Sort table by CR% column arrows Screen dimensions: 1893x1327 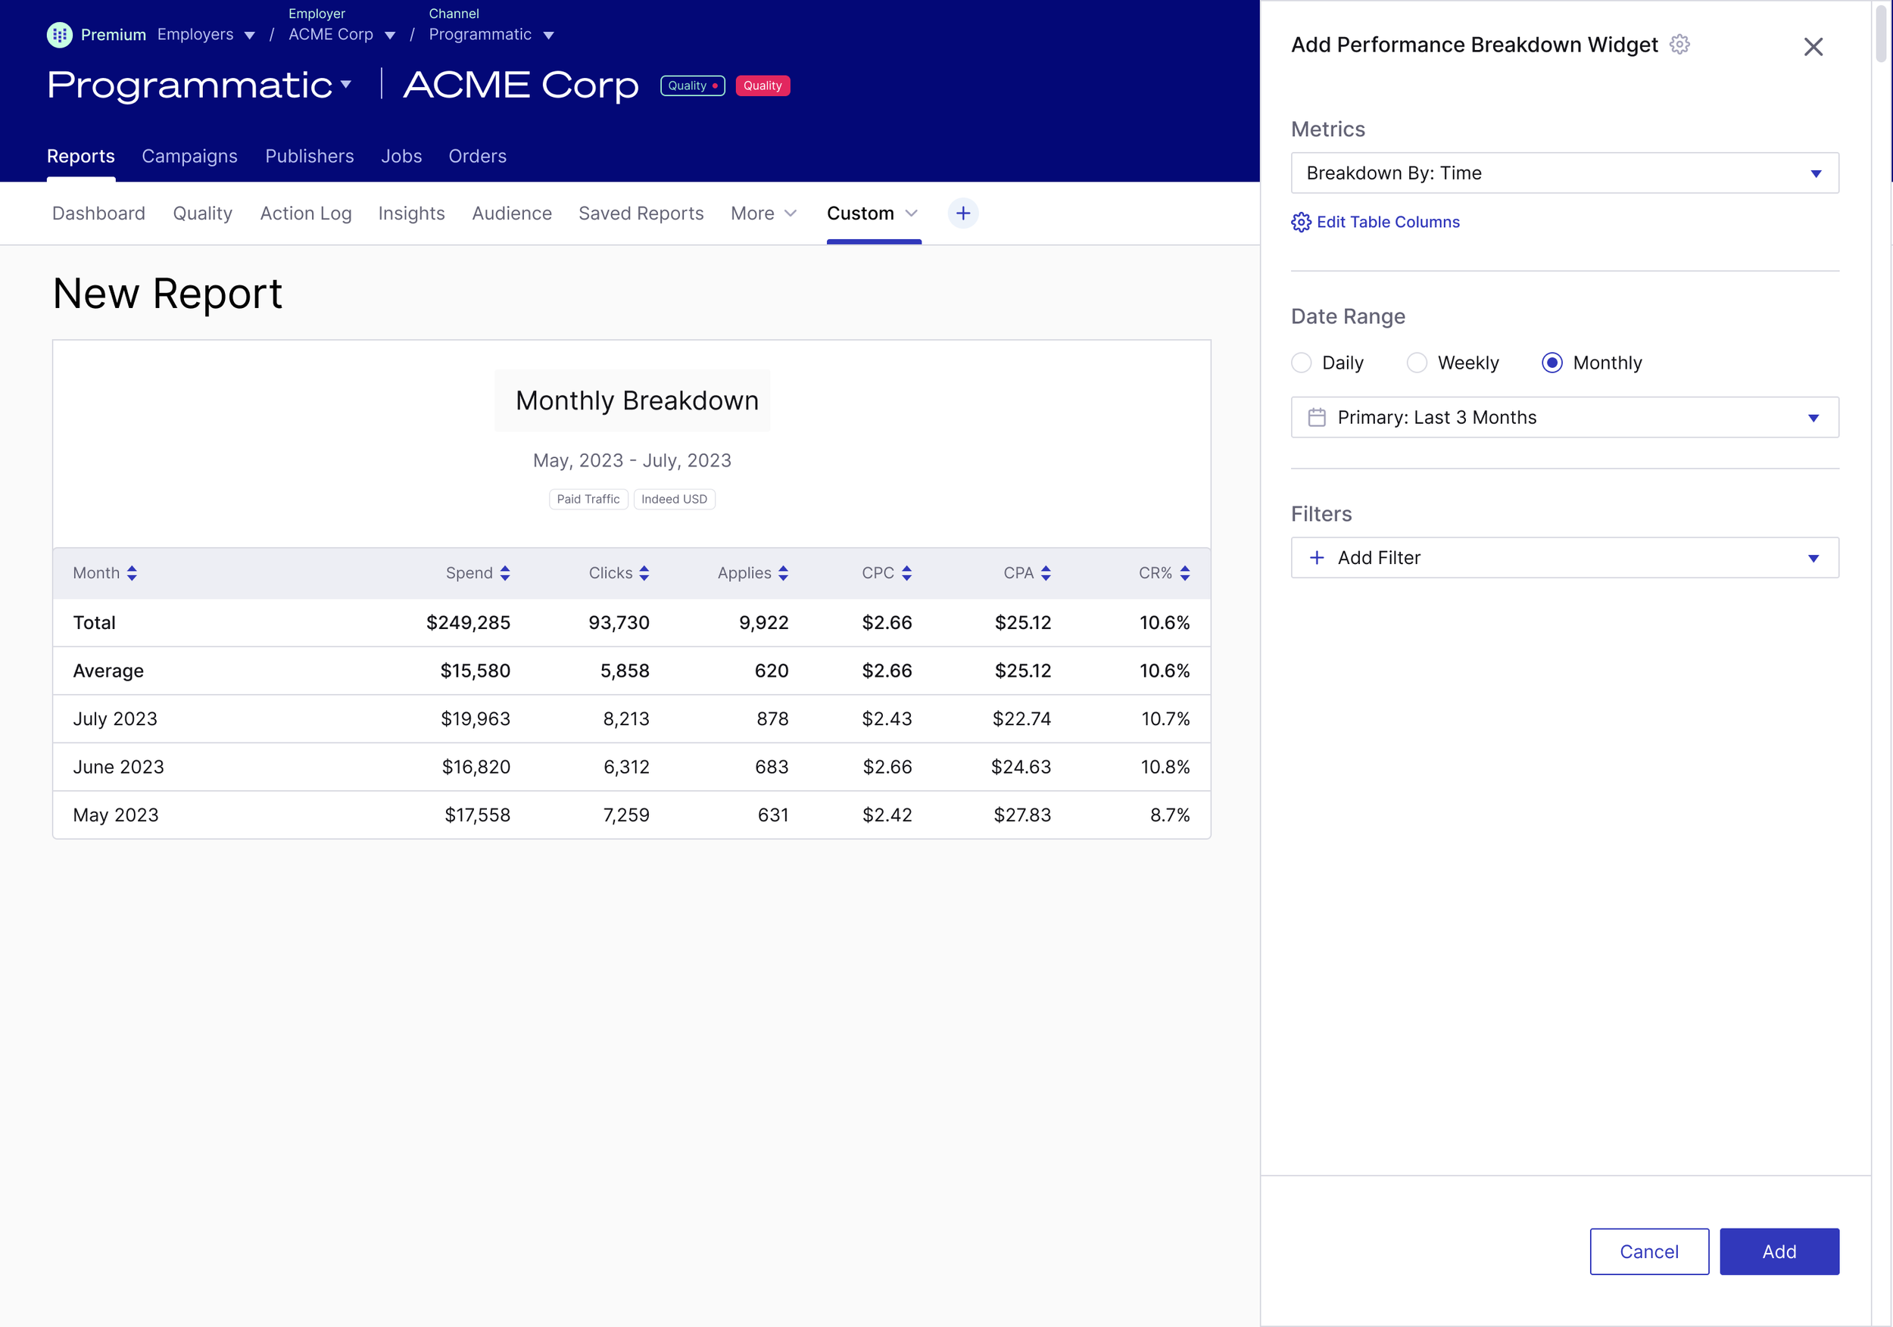[x=1185, y=573]
